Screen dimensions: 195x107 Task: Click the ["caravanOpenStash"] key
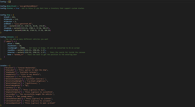13,103
